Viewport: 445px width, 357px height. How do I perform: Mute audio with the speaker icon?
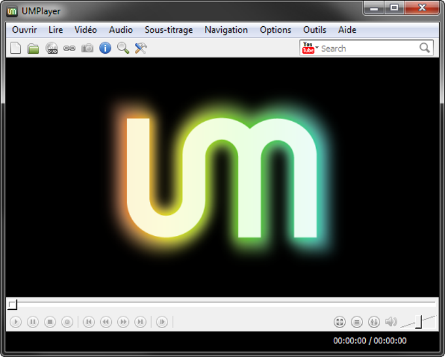click(x=391, y=322)
